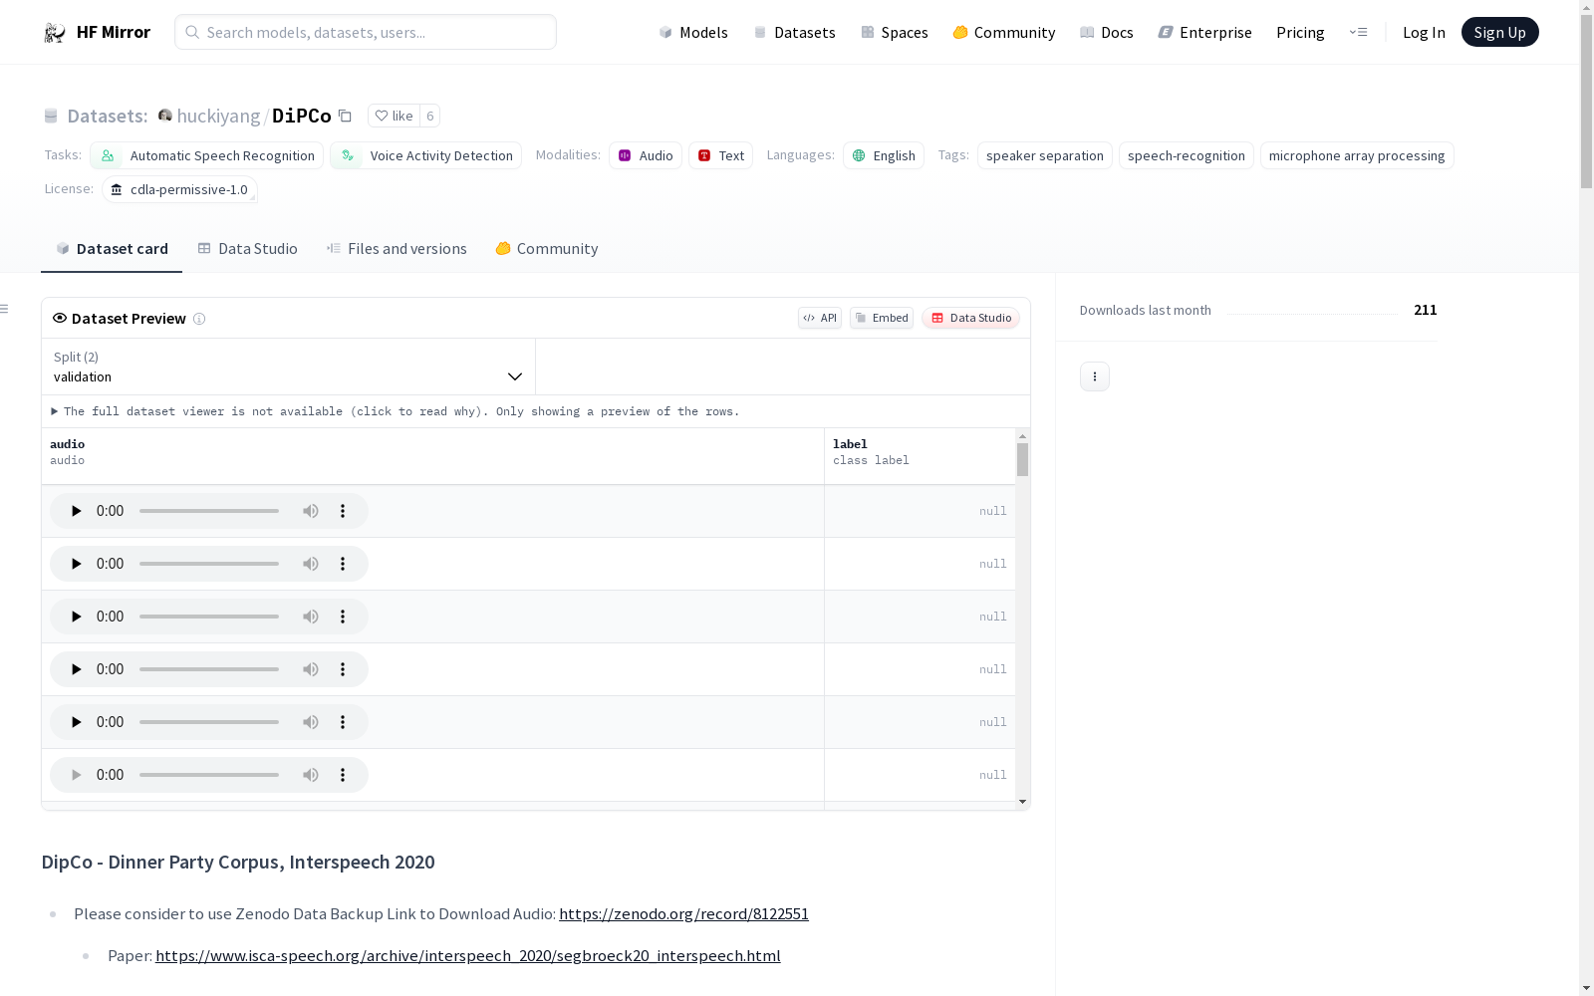This screenshot has width=1594, height=996.
Task: Open the three-dot menu under Downloads
Action: point(1095,376)
